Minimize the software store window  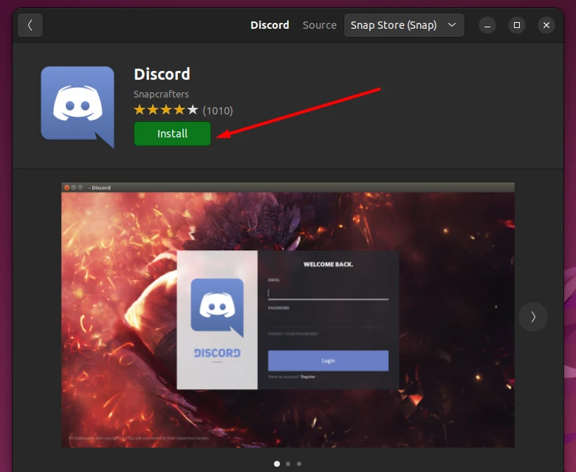487,25
